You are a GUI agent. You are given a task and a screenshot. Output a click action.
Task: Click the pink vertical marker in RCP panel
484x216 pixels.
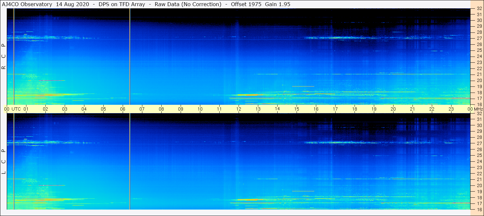click(x=130, y=57)
